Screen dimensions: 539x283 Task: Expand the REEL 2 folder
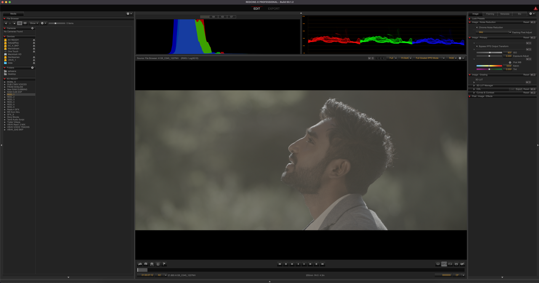(x=5, y=97)
